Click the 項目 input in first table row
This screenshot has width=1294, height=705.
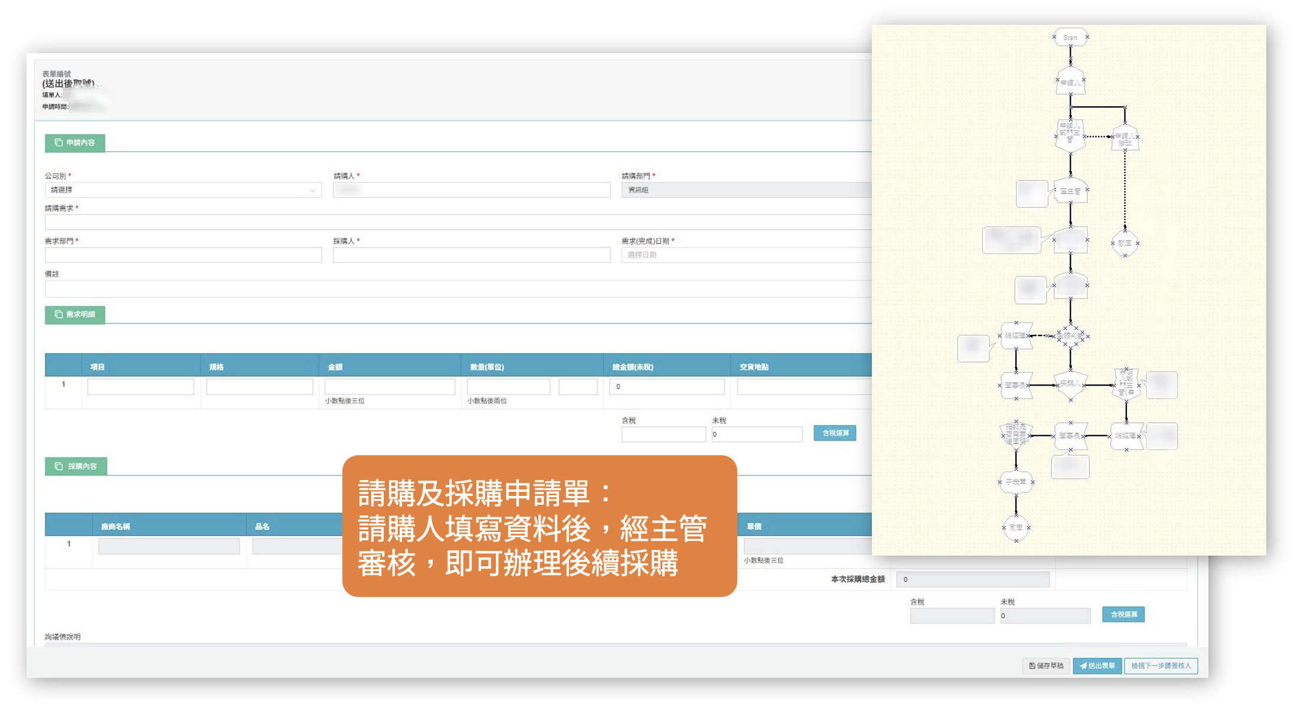(x=140, y=387)
